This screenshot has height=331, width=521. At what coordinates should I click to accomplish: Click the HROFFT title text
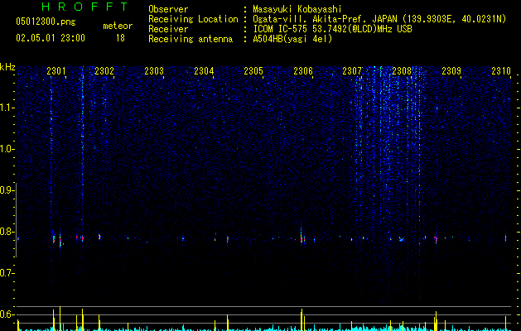point(84,7)
